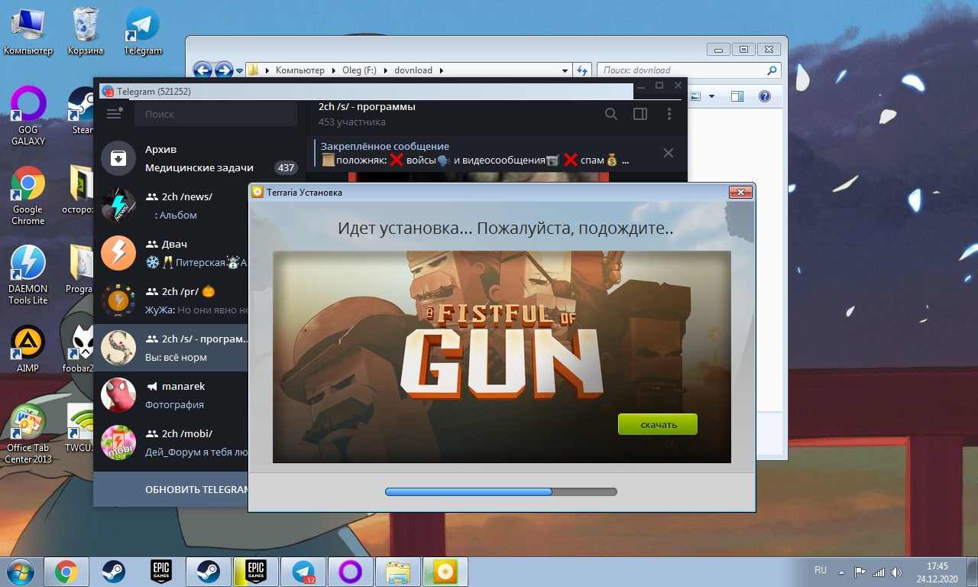Click Windows Explorer taskbar icon
This screenshot has width=978, height=587.
coord(398,572)
